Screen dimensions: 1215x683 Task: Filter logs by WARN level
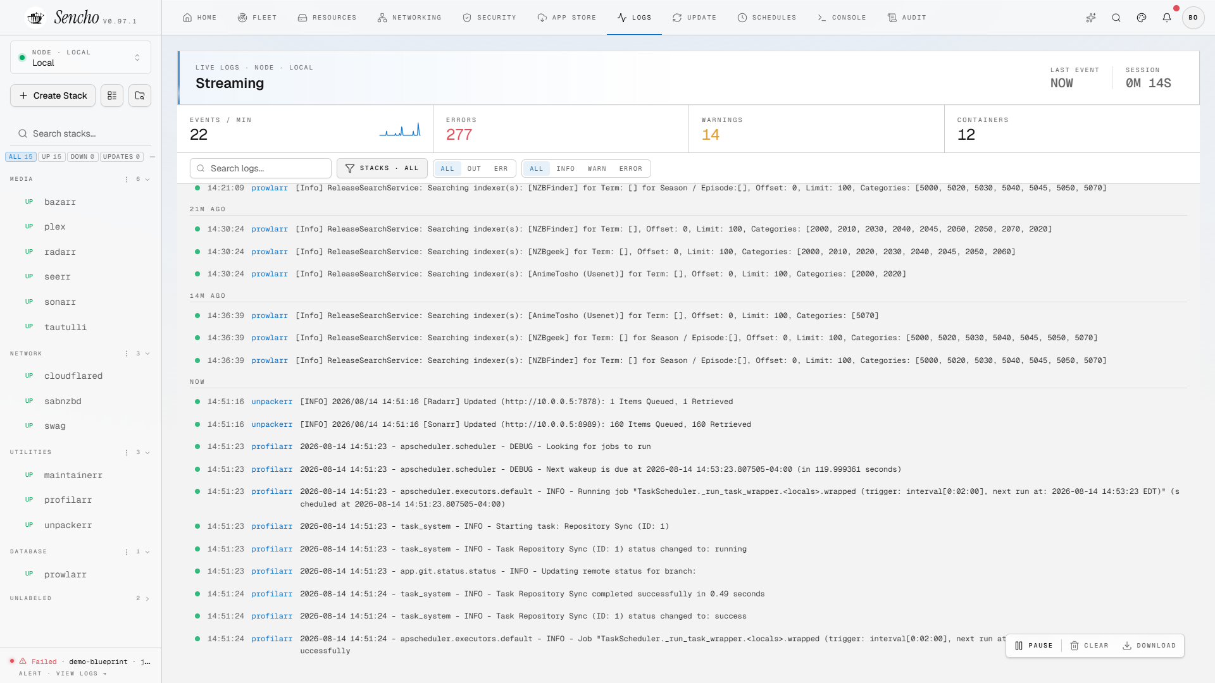coord(597,169)
